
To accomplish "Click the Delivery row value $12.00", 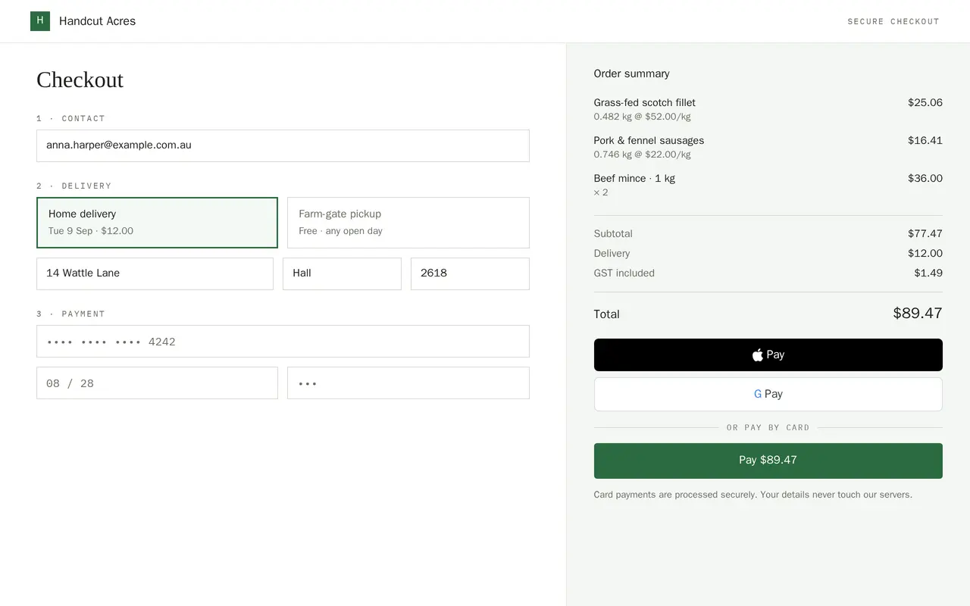I will point(925,253).
